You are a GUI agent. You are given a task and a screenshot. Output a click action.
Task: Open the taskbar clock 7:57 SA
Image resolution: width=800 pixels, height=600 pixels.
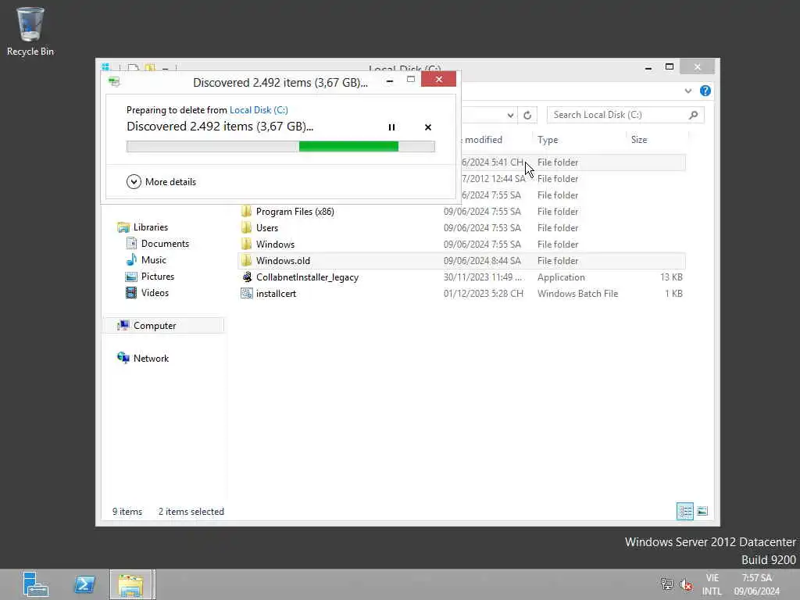pos(756,584)
